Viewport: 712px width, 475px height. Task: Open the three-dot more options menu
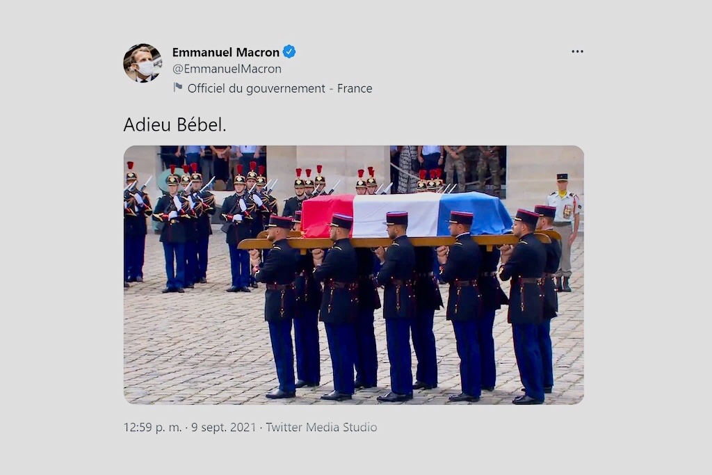tap(577, 51)
